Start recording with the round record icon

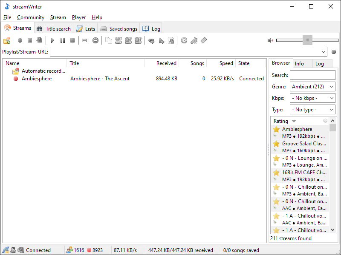(20, 40)
